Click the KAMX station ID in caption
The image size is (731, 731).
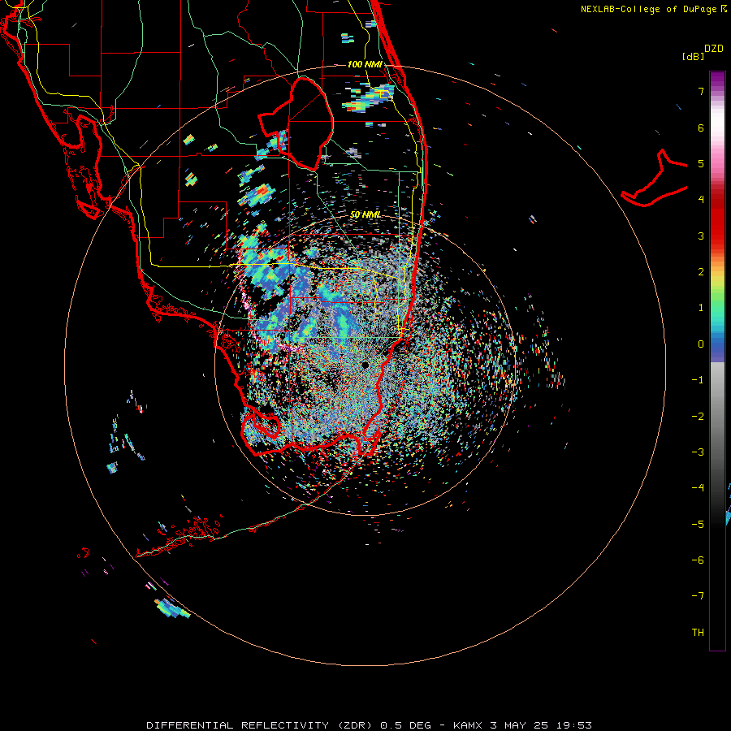click(x=468, y=725)
